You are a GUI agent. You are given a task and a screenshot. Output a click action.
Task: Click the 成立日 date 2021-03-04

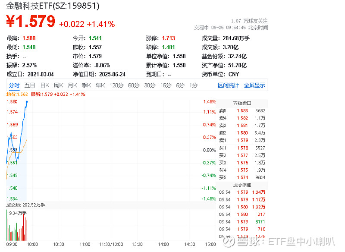click(x=41, y=74)
